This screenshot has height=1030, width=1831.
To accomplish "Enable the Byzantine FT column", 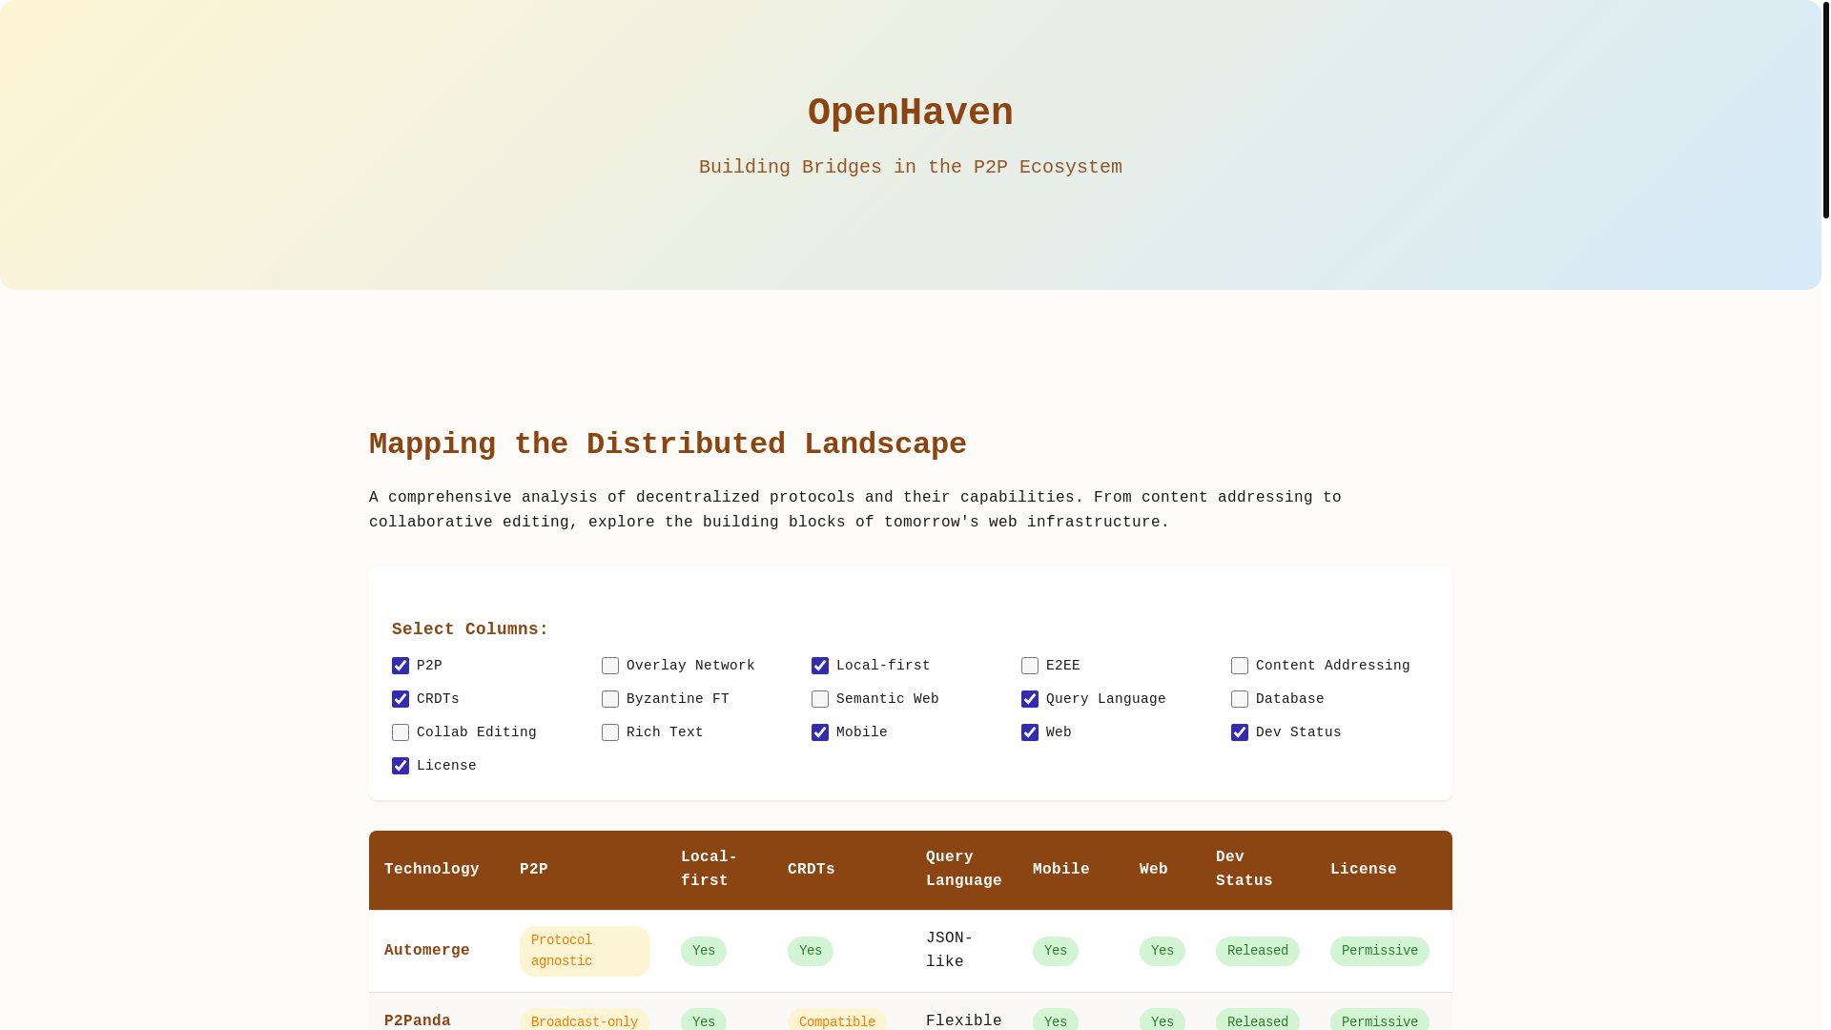I will tap(610, 699).
